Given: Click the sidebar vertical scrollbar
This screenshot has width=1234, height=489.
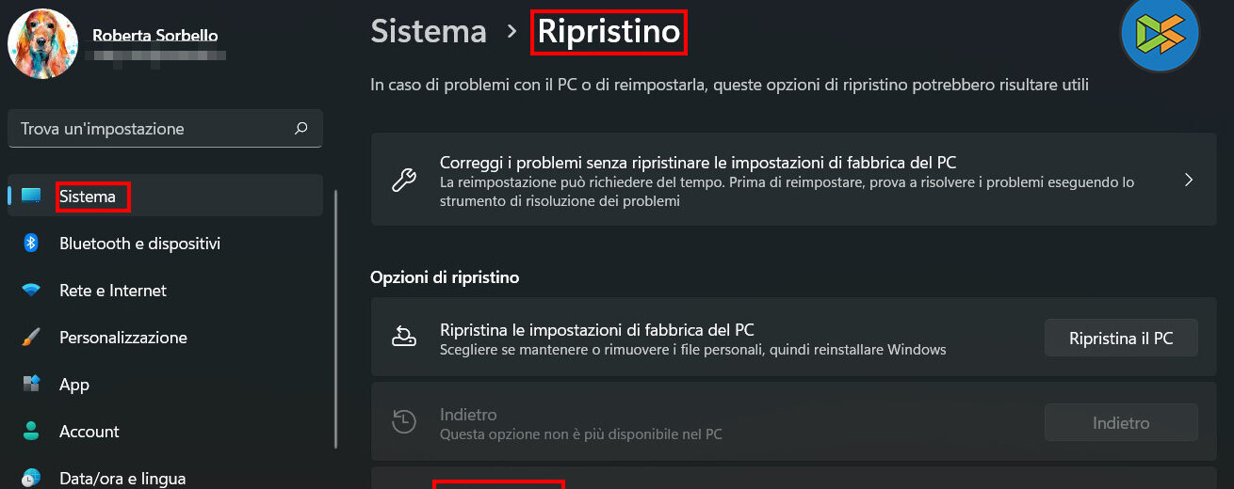Looking at the screenshot, I should (x=336, y=320).
